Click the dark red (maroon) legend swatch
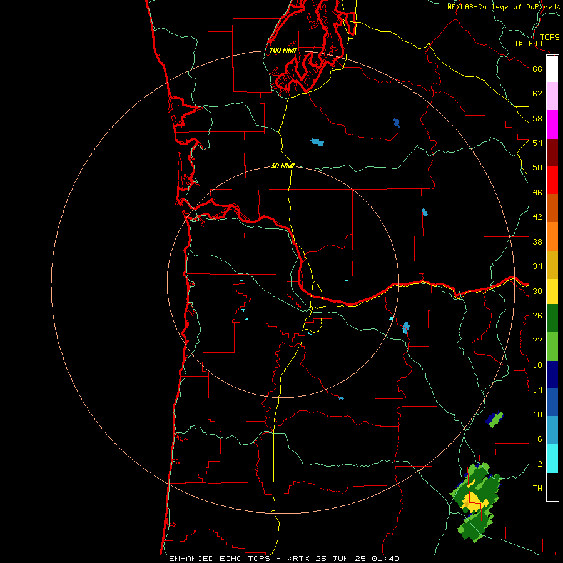 coord(552,153)
